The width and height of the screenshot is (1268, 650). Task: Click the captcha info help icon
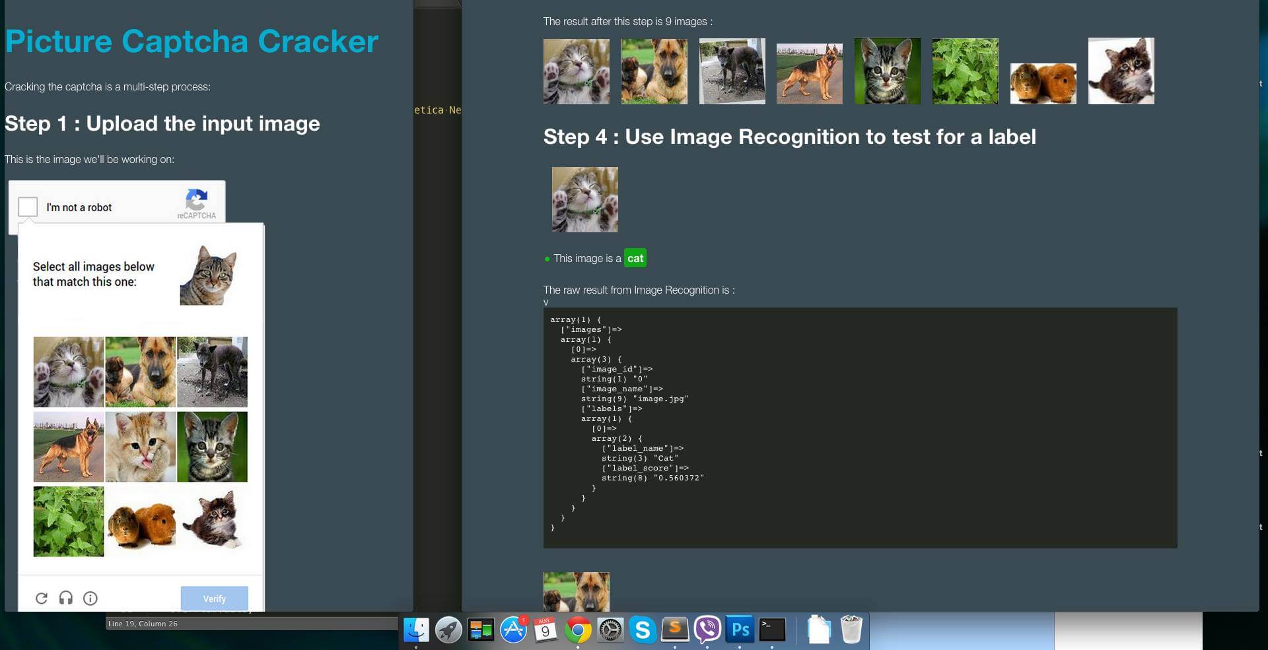pyautogui.click(x=90, y=599)
